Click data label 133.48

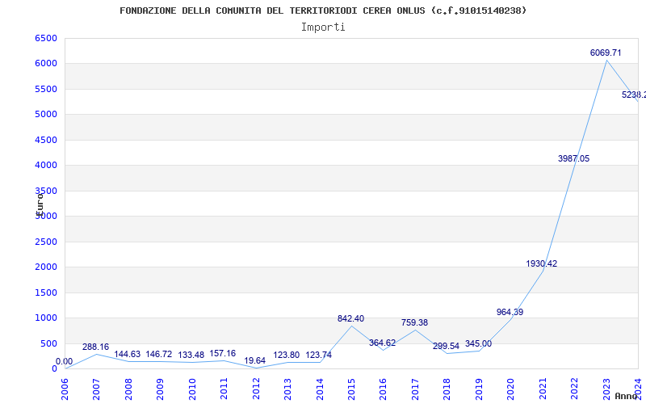pyautogui.click(x=191, y=355)
